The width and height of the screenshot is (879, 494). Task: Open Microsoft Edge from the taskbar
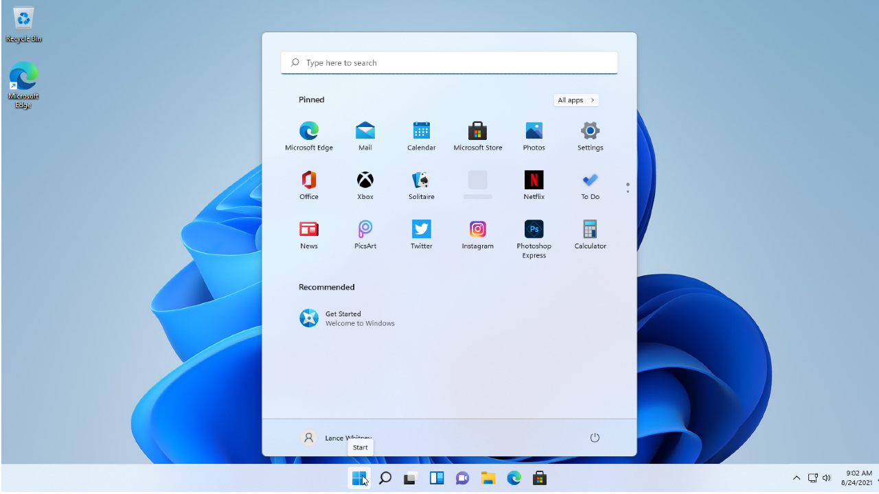click(514, 478)
